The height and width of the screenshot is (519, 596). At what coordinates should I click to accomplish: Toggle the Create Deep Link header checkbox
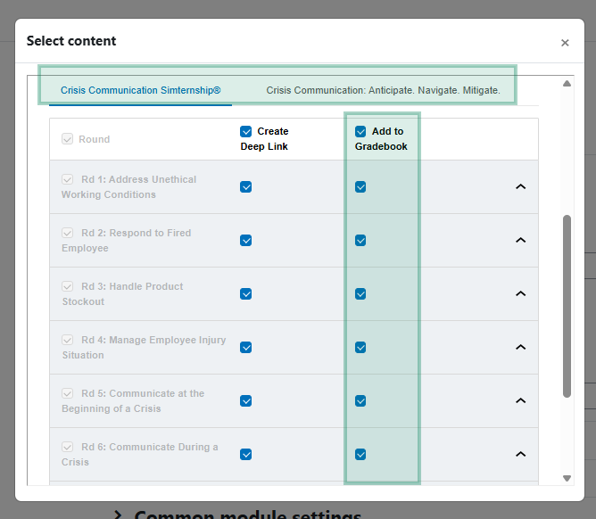point(246,131)
